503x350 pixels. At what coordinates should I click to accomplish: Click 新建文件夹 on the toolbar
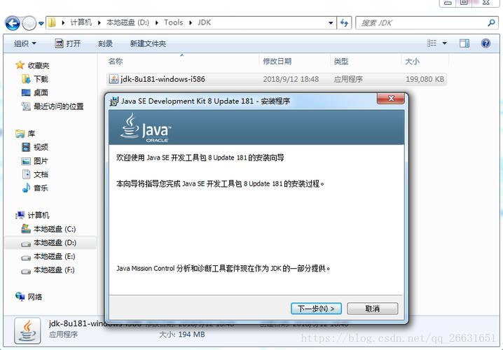click(148, 43)
